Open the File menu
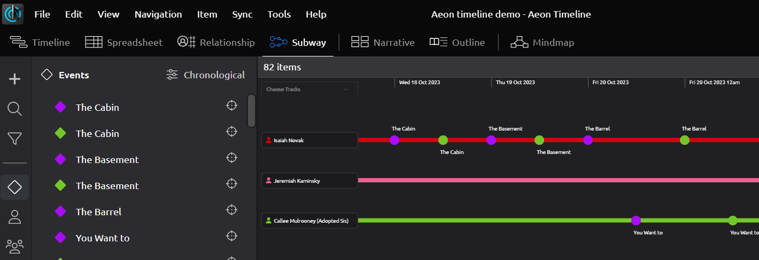The image size is (759, 260). [42, 14]
